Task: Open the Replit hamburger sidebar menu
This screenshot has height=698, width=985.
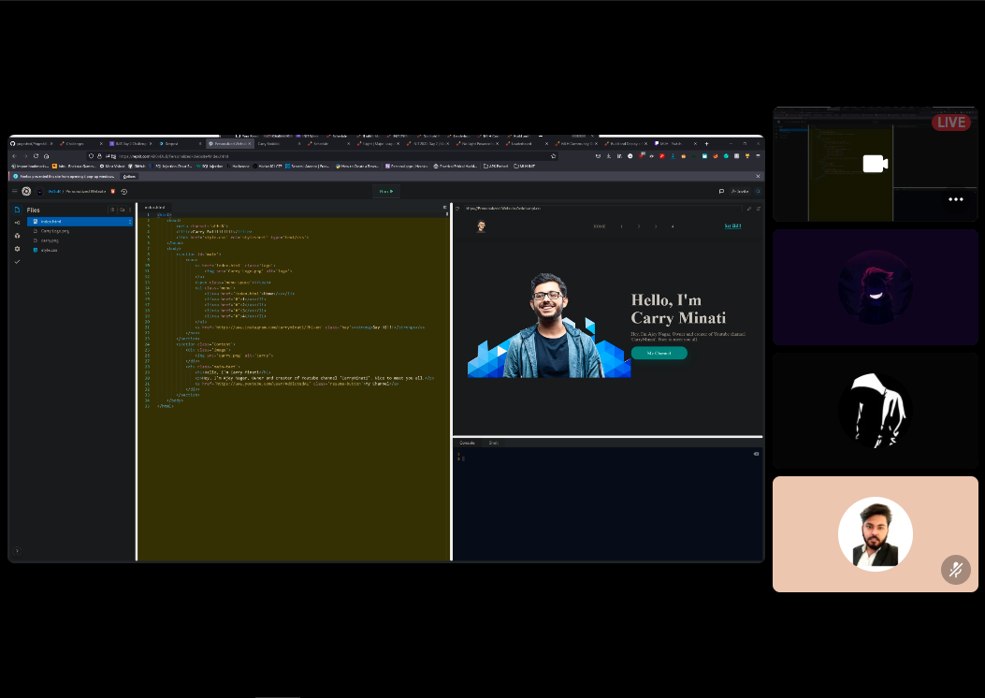Action: click(x=14, y=191)
